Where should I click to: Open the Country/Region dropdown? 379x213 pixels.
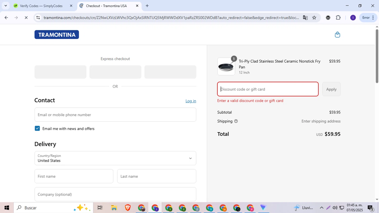tap(115, 158)
